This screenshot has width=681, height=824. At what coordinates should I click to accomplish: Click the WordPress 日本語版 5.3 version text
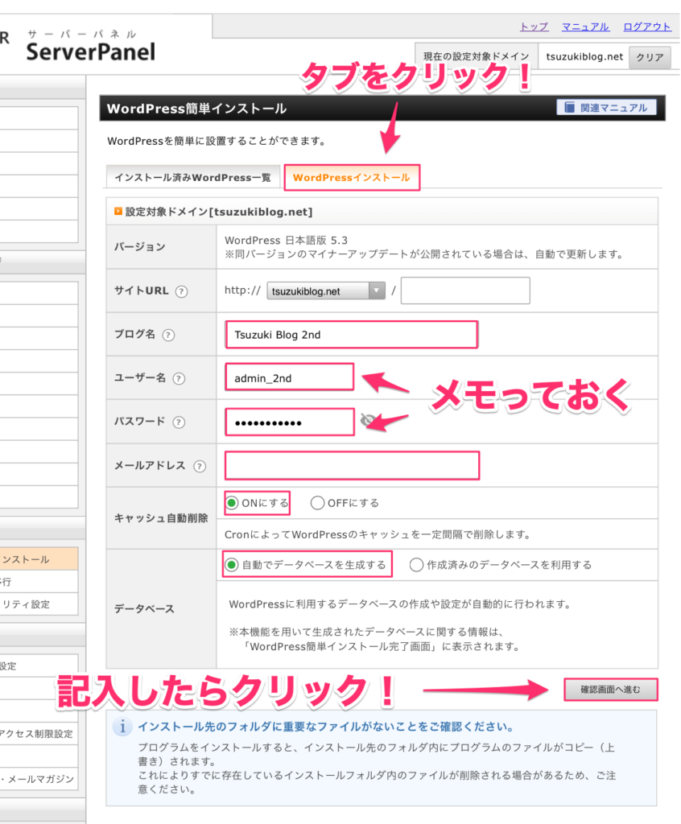pyautogui.click(x=286, y=240)
